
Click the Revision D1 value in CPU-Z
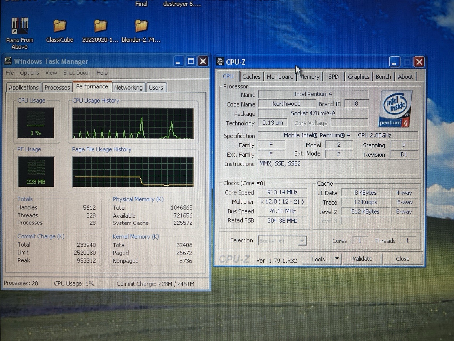[x=404, y=154]
